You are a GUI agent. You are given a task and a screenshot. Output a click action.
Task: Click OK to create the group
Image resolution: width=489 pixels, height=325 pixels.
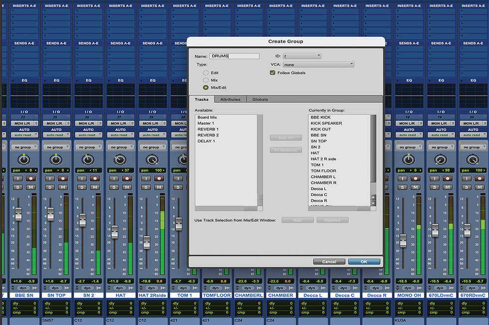pyautogui.click(x=364, y=262)
